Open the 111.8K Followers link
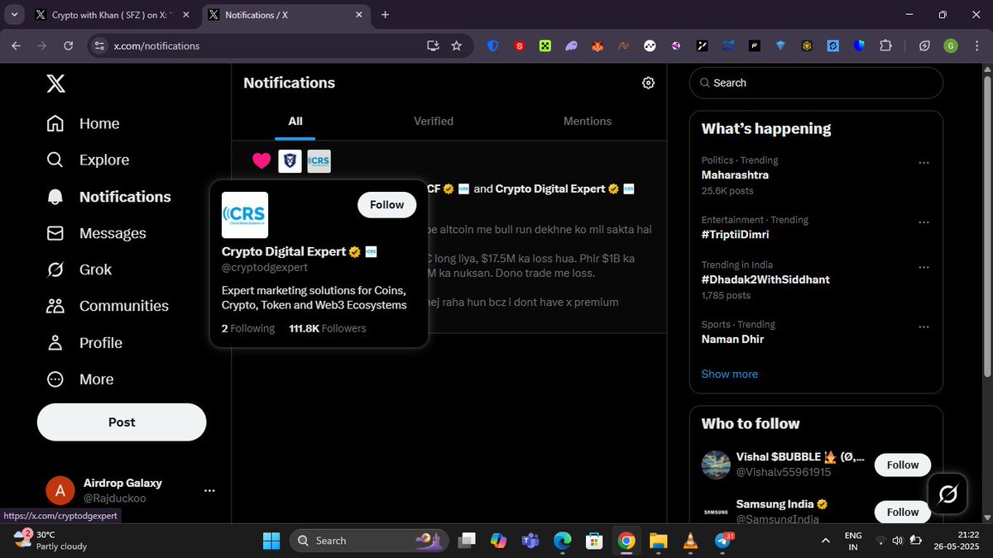 [x=328, y=328]
